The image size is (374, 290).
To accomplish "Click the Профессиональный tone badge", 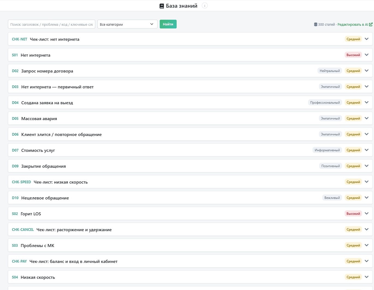I will (325, 103).
